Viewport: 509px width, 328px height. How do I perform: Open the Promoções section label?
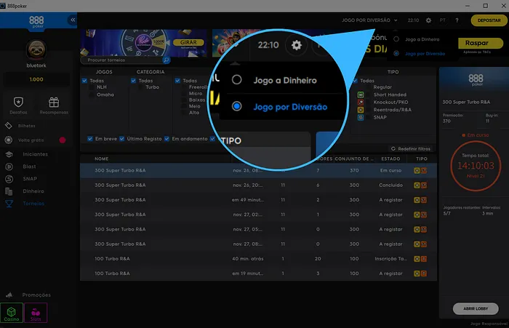point(36,295)
